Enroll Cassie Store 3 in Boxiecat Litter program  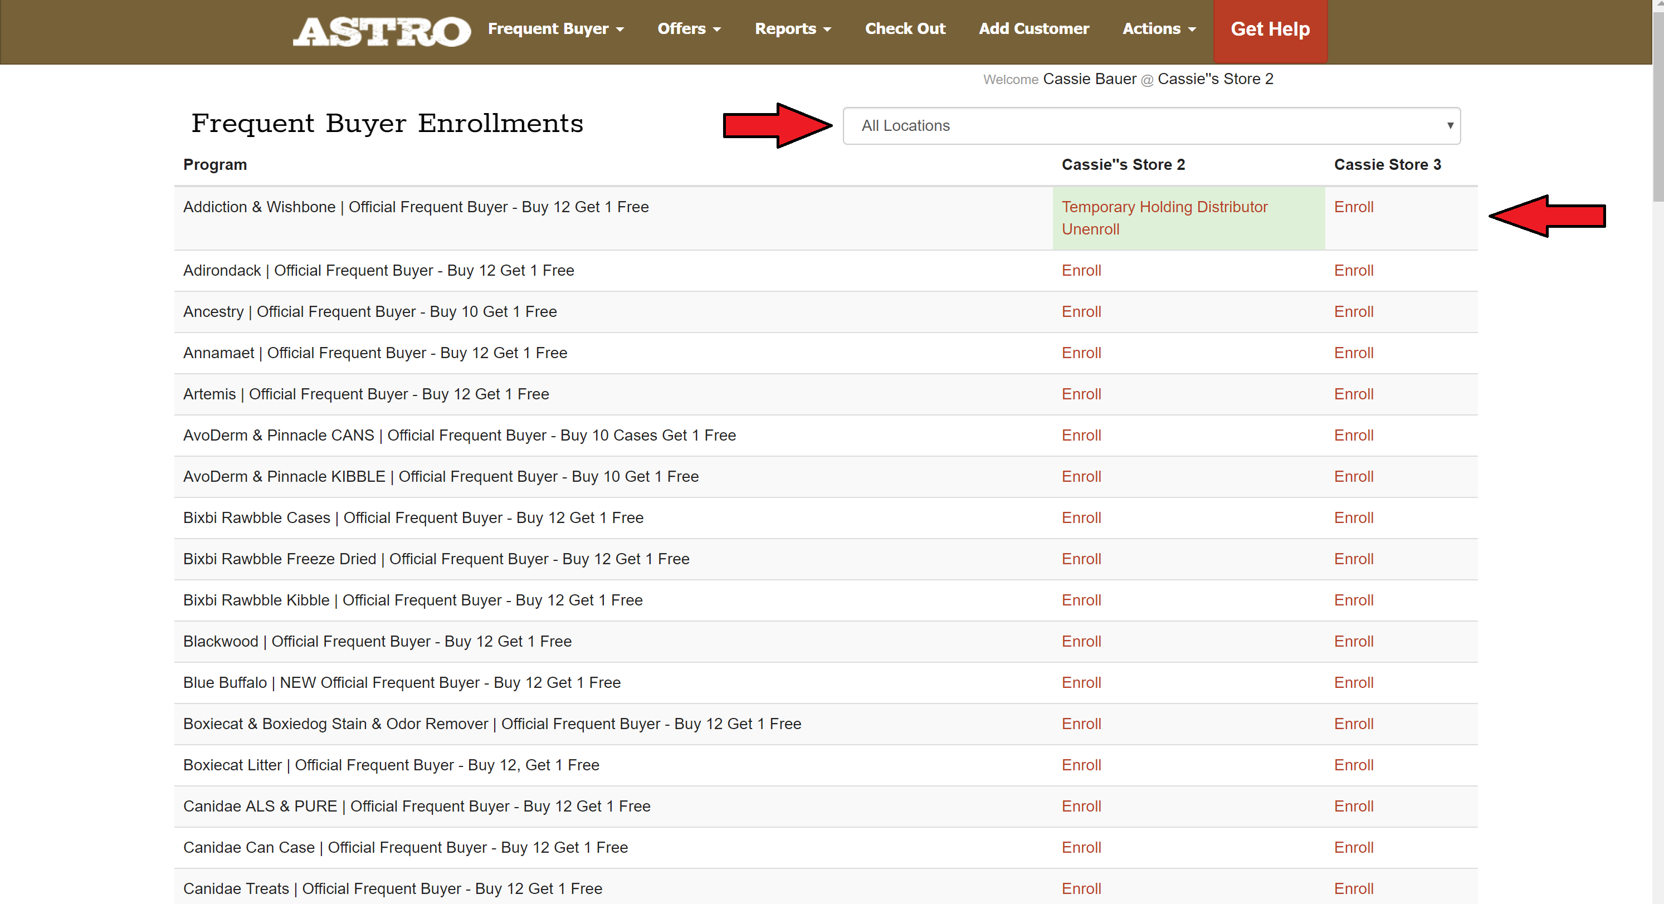[1353, 765]
